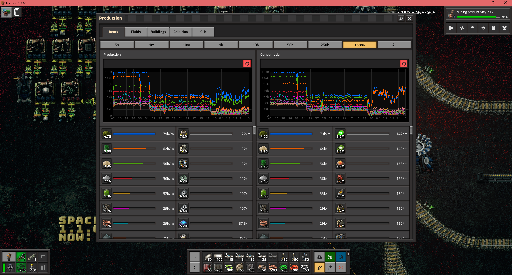The width and height of the screenshot is (512, 275).
Task: Reset zoom on the Production graph
Action: pyautogui.click(x=247, y=63)
